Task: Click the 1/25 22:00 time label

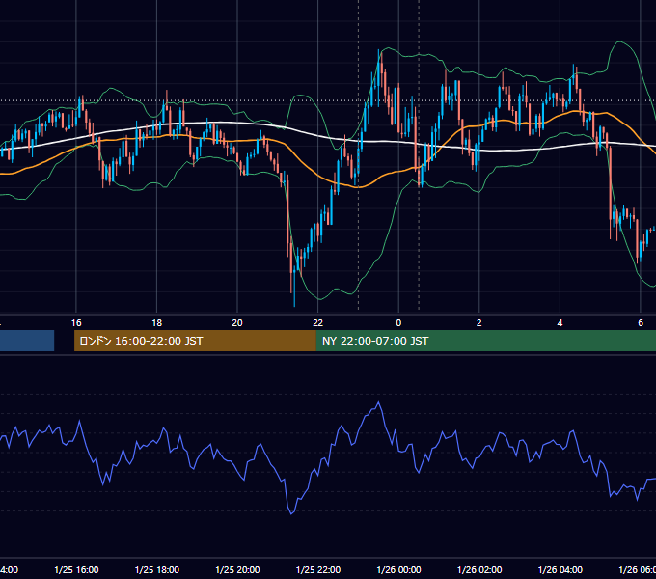Action: point(318,569)
